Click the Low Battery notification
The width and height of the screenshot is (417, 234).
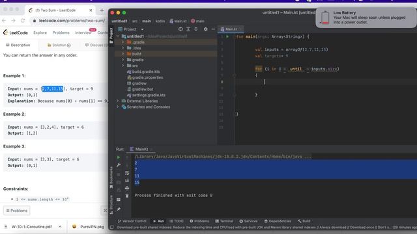pos(366,18)
